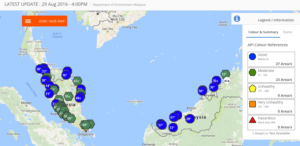
Task: Click the blue info icon
Action: [237, 19]
